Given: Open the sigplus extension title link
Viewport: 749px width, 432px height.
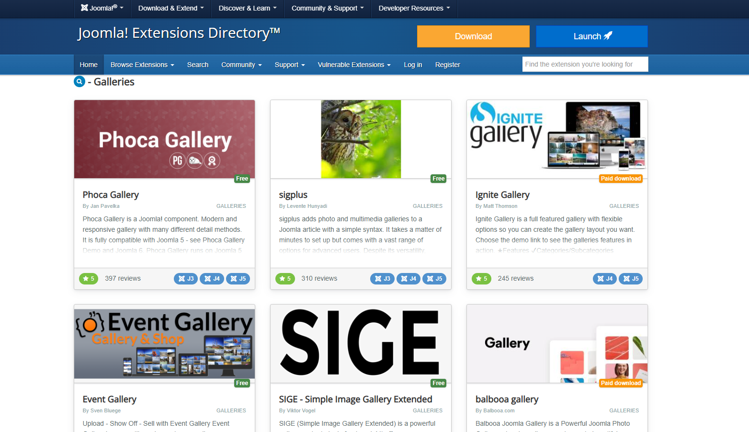Looking at the screenshot, I should [x=293, y=195].
